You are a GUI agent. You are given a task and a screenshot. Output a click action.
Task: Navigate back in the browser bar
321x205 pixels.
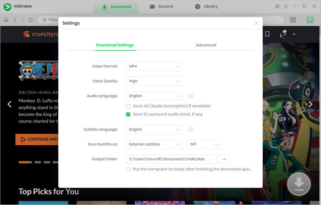(15, 20)
